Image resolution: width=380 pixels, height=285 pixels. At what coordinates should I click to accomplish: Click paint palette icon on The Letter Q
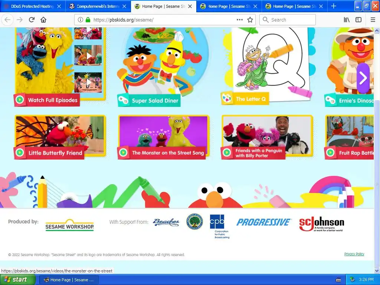[x=227, y=98]
